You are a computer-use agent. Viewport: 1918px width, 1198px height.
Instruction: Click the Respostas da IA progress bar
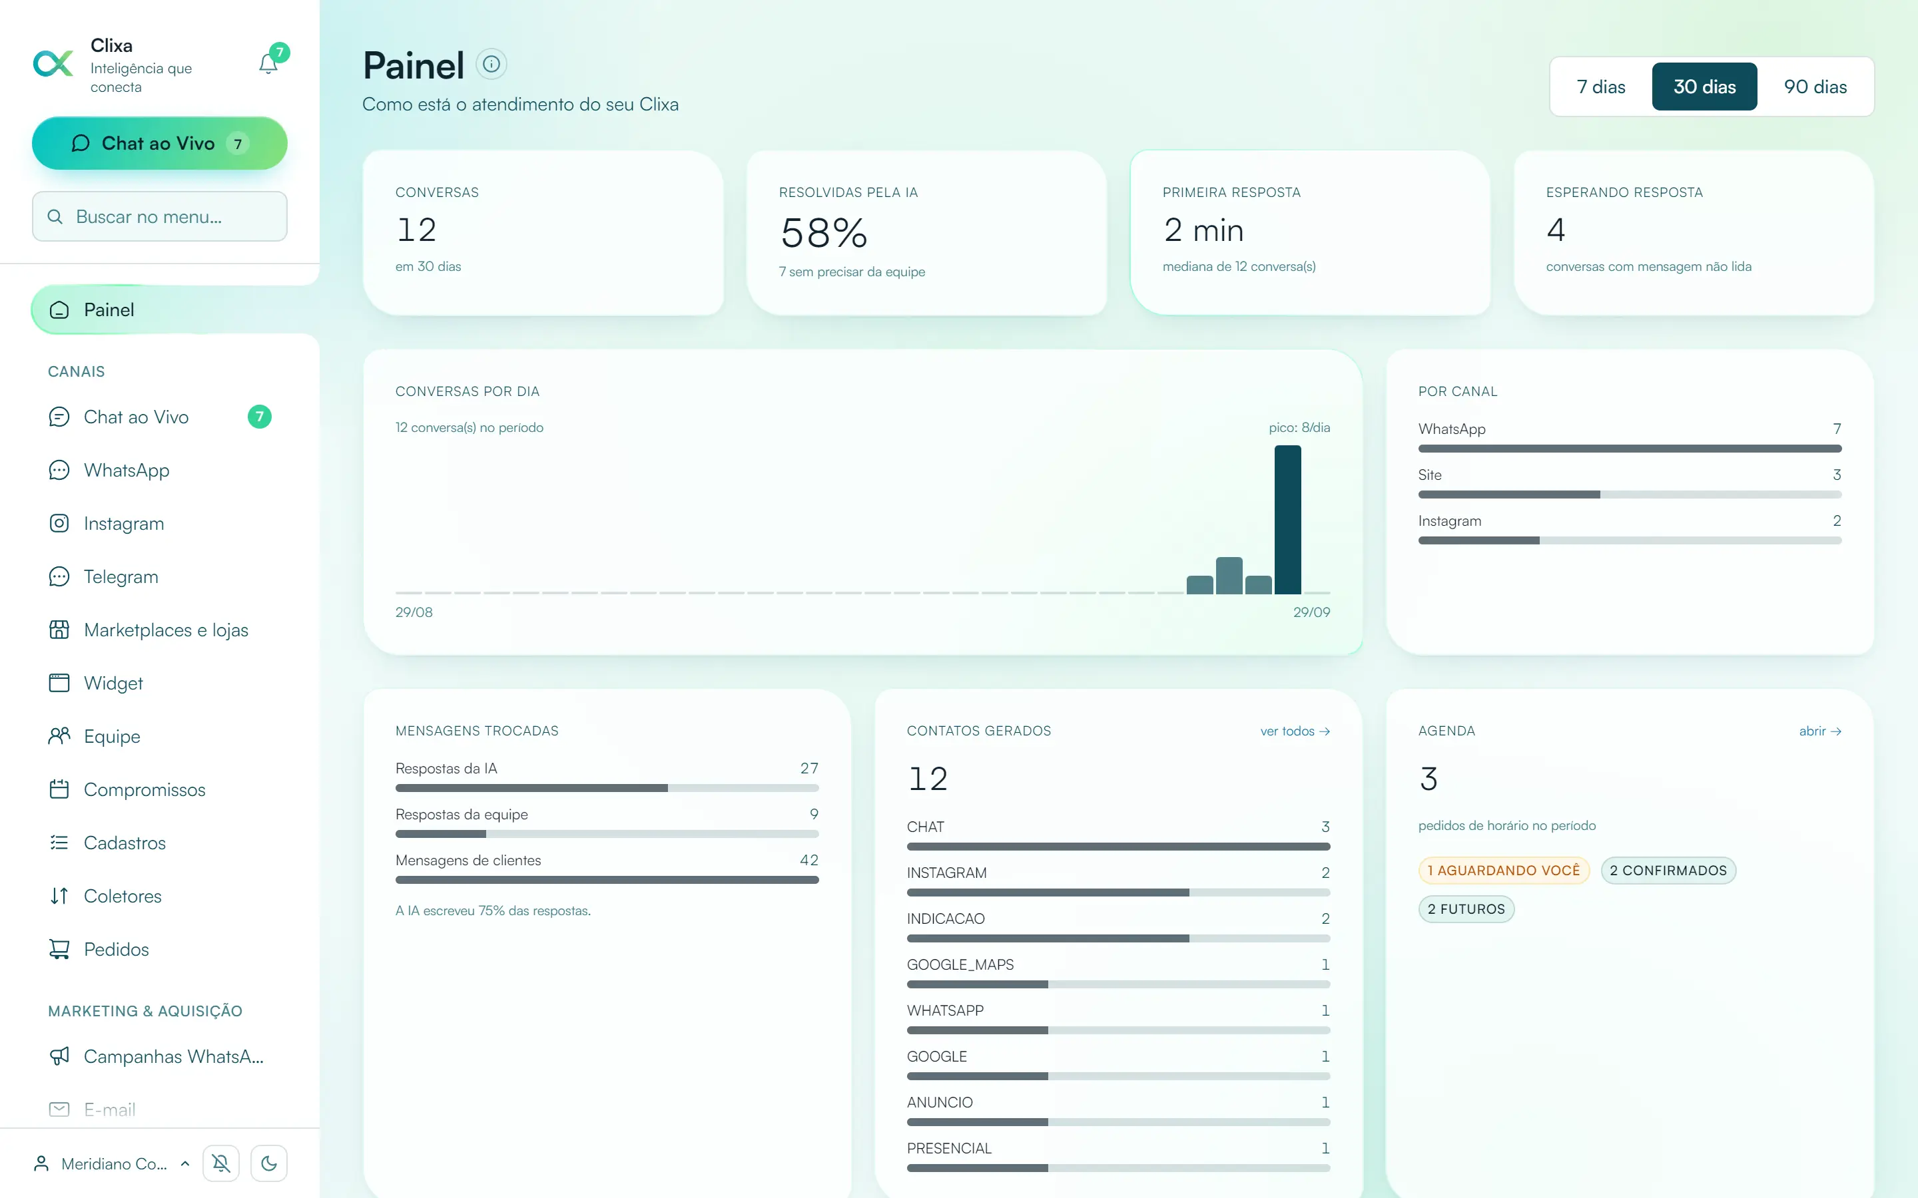pos(607,789)
